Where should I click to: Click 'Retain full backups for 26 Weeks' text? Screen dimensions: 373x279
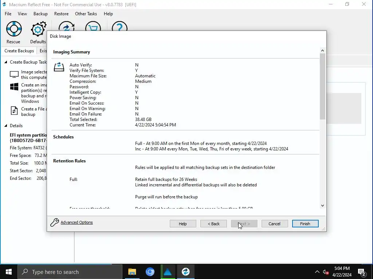point(166,179)
